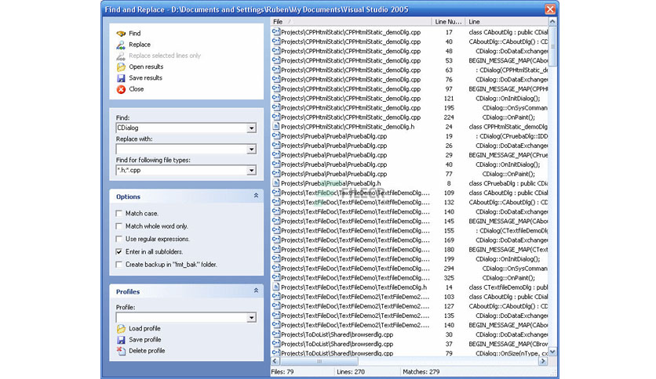Enable Match whole word only
Viewport: 656px width, 379px height.
(119, 226)
